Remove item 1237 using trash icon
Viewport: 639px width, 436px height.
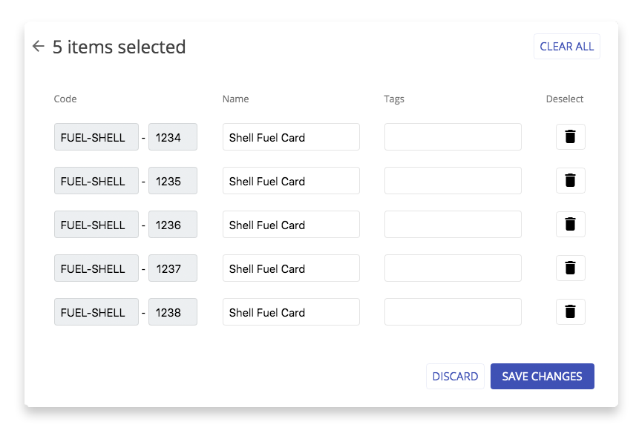571,268
